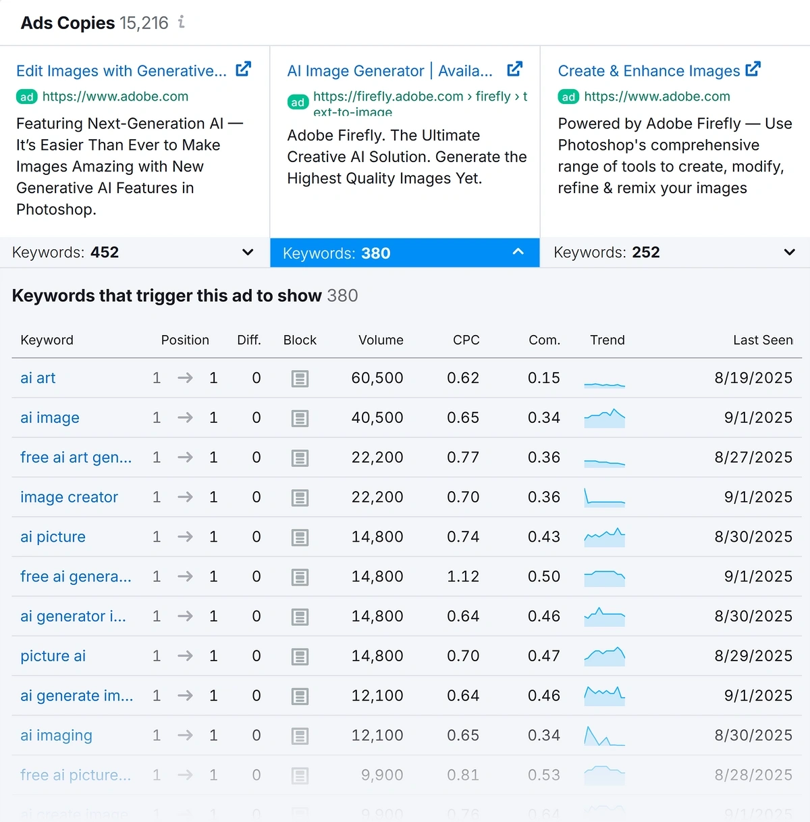
Task: Click the block icon in the 'ai generate im...' row
Action: coord(300,696)
